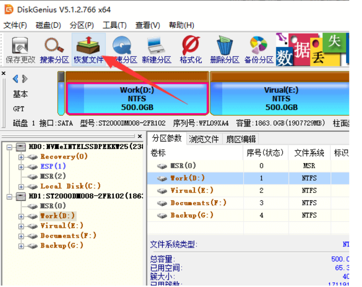Click the left navigation arrow above 基本
Image resolution: width=362 pixels, height=287 pixels.
click(16, 78)
